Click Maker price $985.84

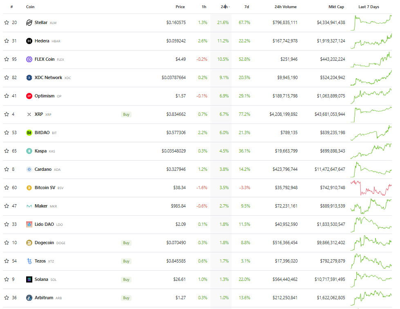[x=178, y=206]
